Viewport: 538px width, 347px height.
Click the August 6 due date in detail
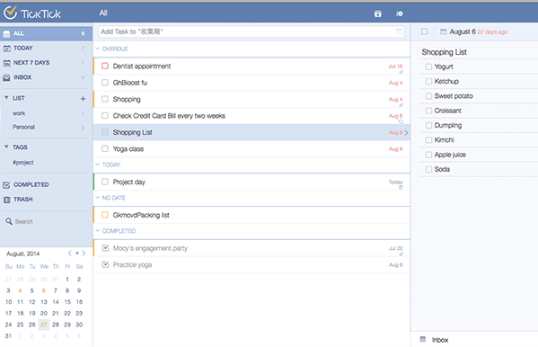point(463,32)
